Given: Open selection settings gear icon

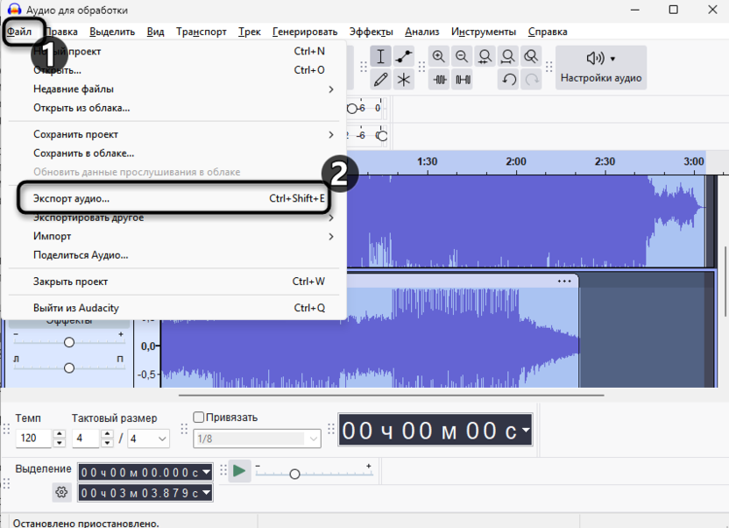Looking at the screenshot, I should pyautogui.click(x=61, y=492).
